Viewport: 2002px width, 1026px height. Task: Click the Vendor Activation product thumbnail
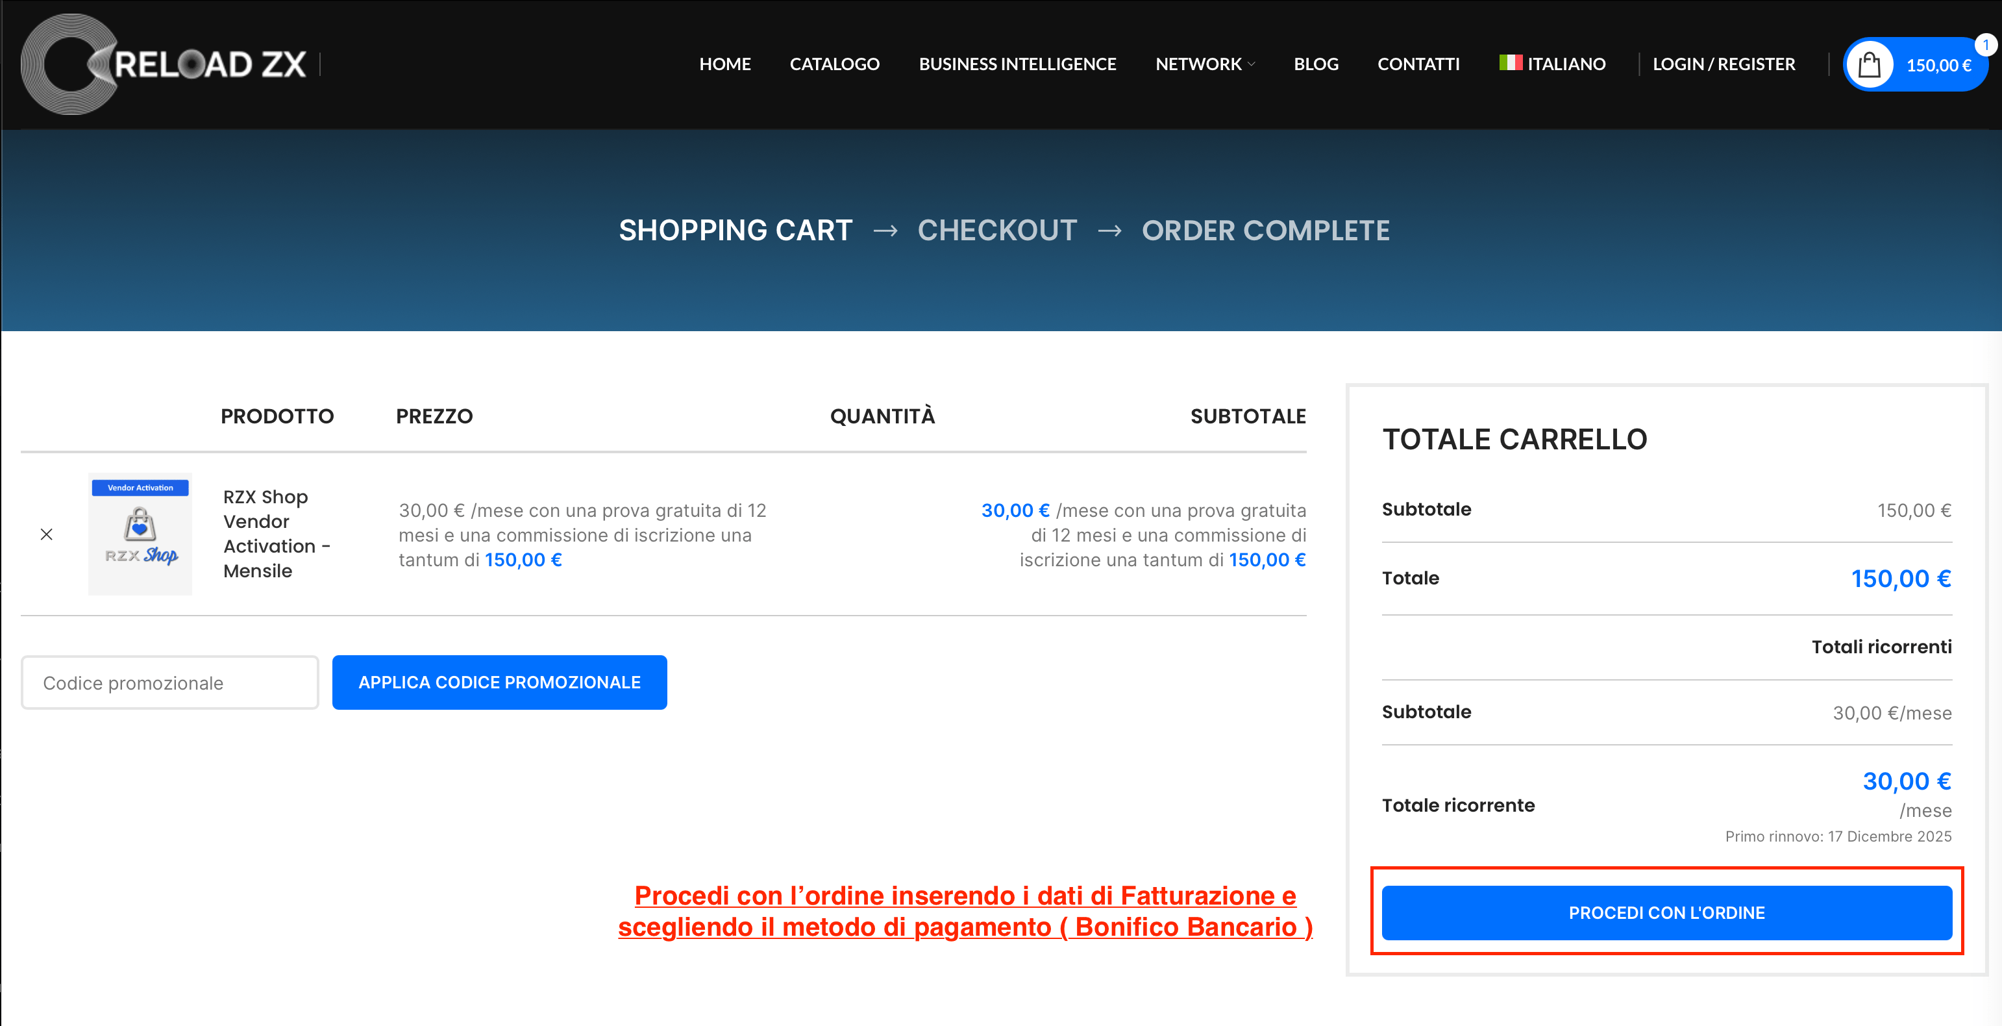click(x=140, y=534)
